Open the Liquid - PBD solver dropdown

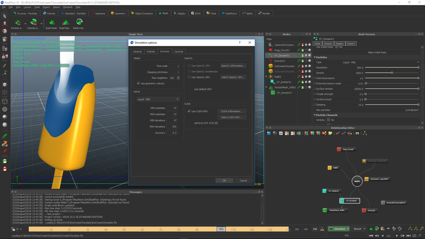(158, 99)
